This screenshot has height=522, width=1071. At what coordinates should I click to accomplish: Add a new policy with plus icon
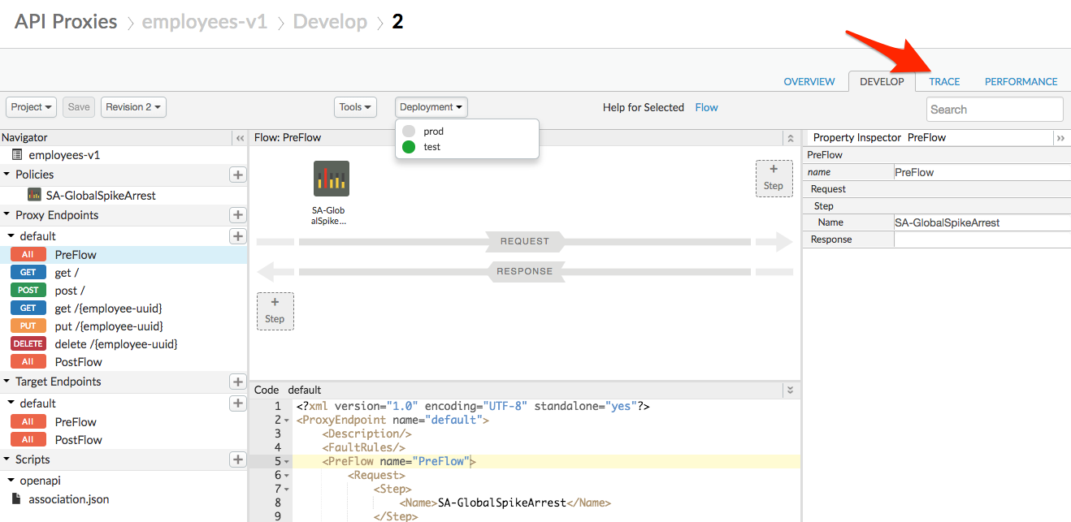tap(238, 175)
